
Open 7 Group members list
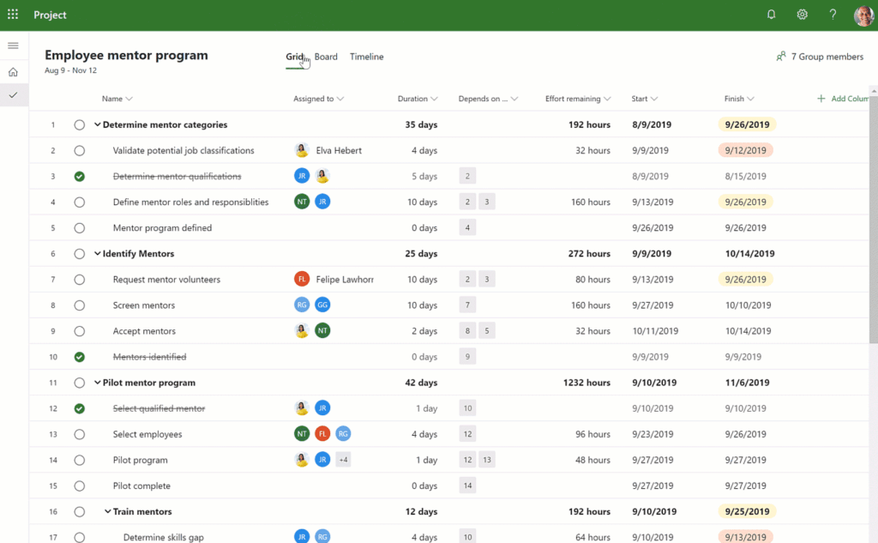coord(820,57)
